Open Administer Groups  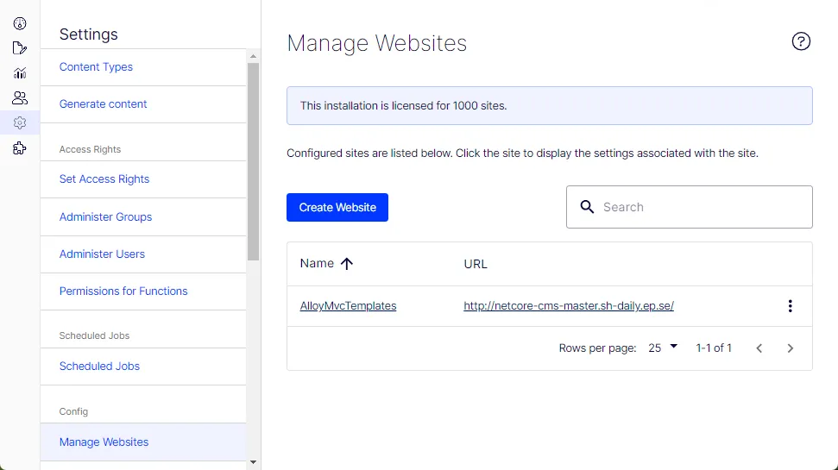[106, 216]
